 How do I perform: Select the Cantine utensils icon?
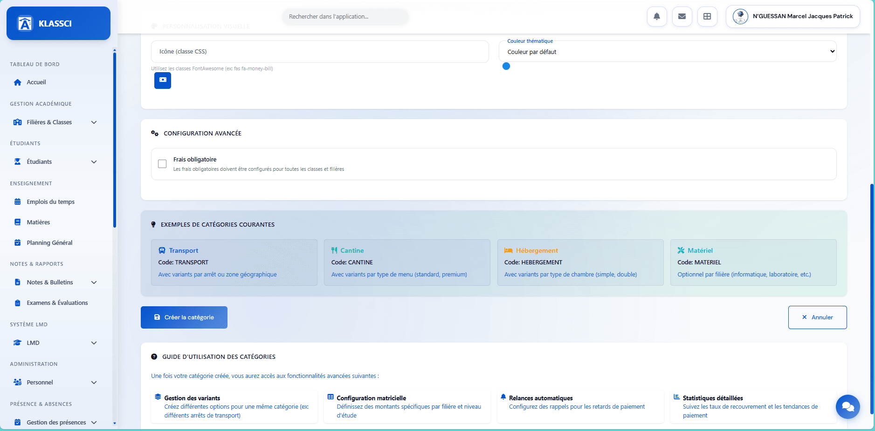tap(335, 250)
